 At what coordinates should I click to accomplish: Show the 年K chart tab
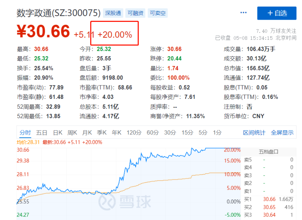click(x=116, y=132)
